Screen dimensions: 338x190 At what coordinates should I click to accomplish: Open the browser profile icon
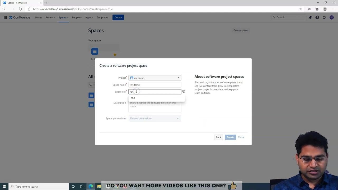pyautogui.click(x=325, y=9)
